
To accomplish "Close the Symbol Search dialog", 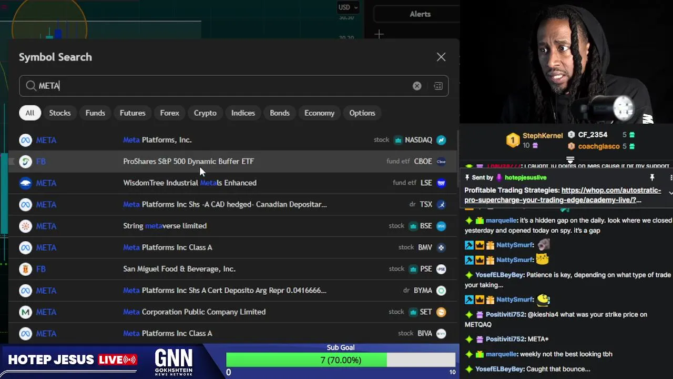I will point(441,57).
